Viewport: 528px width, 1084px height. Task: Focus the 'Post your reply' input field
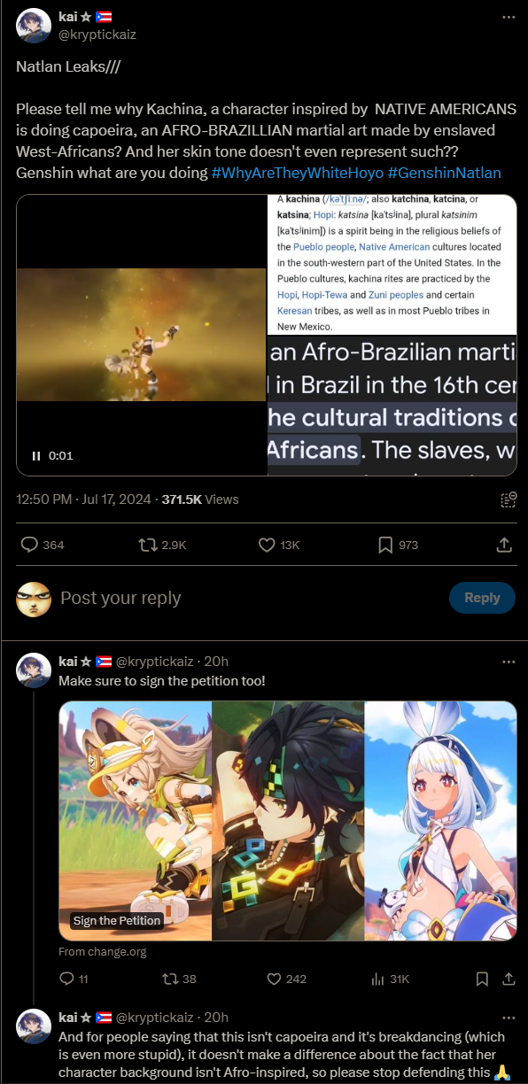point(248,598)
